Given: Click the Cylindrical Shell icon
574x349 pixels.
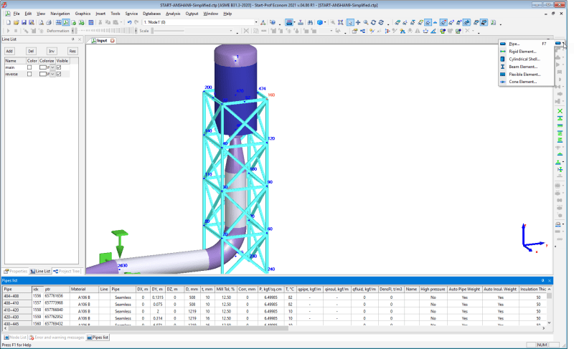Looking at the screenshot, I should coord(503,59).
